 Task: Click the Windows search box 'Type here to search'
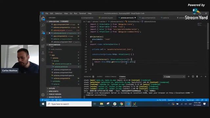coord(69,104)
